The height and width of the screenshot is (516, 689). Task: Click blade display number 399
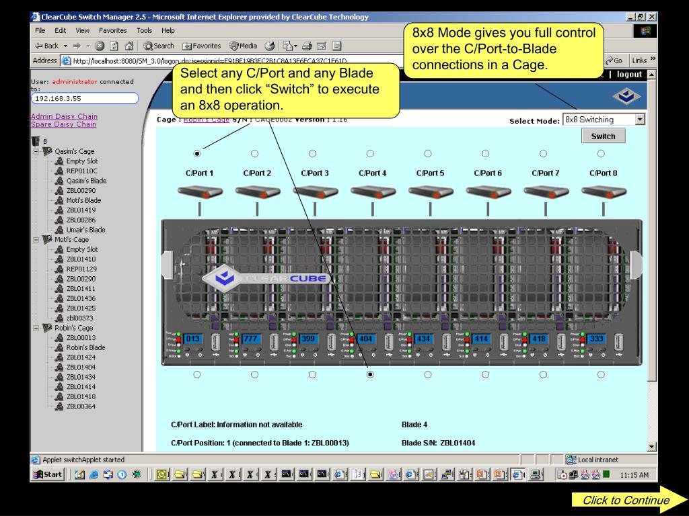(308, 339)
